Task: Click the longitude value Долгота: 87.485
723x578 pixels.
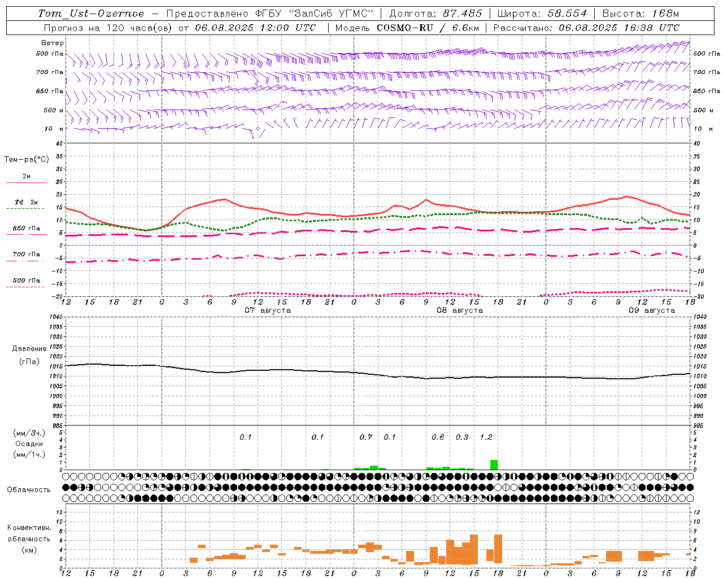Action: (x=436, y=14)
